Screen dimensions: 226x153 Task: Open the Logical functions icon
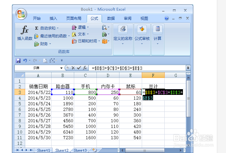point(74,27)
